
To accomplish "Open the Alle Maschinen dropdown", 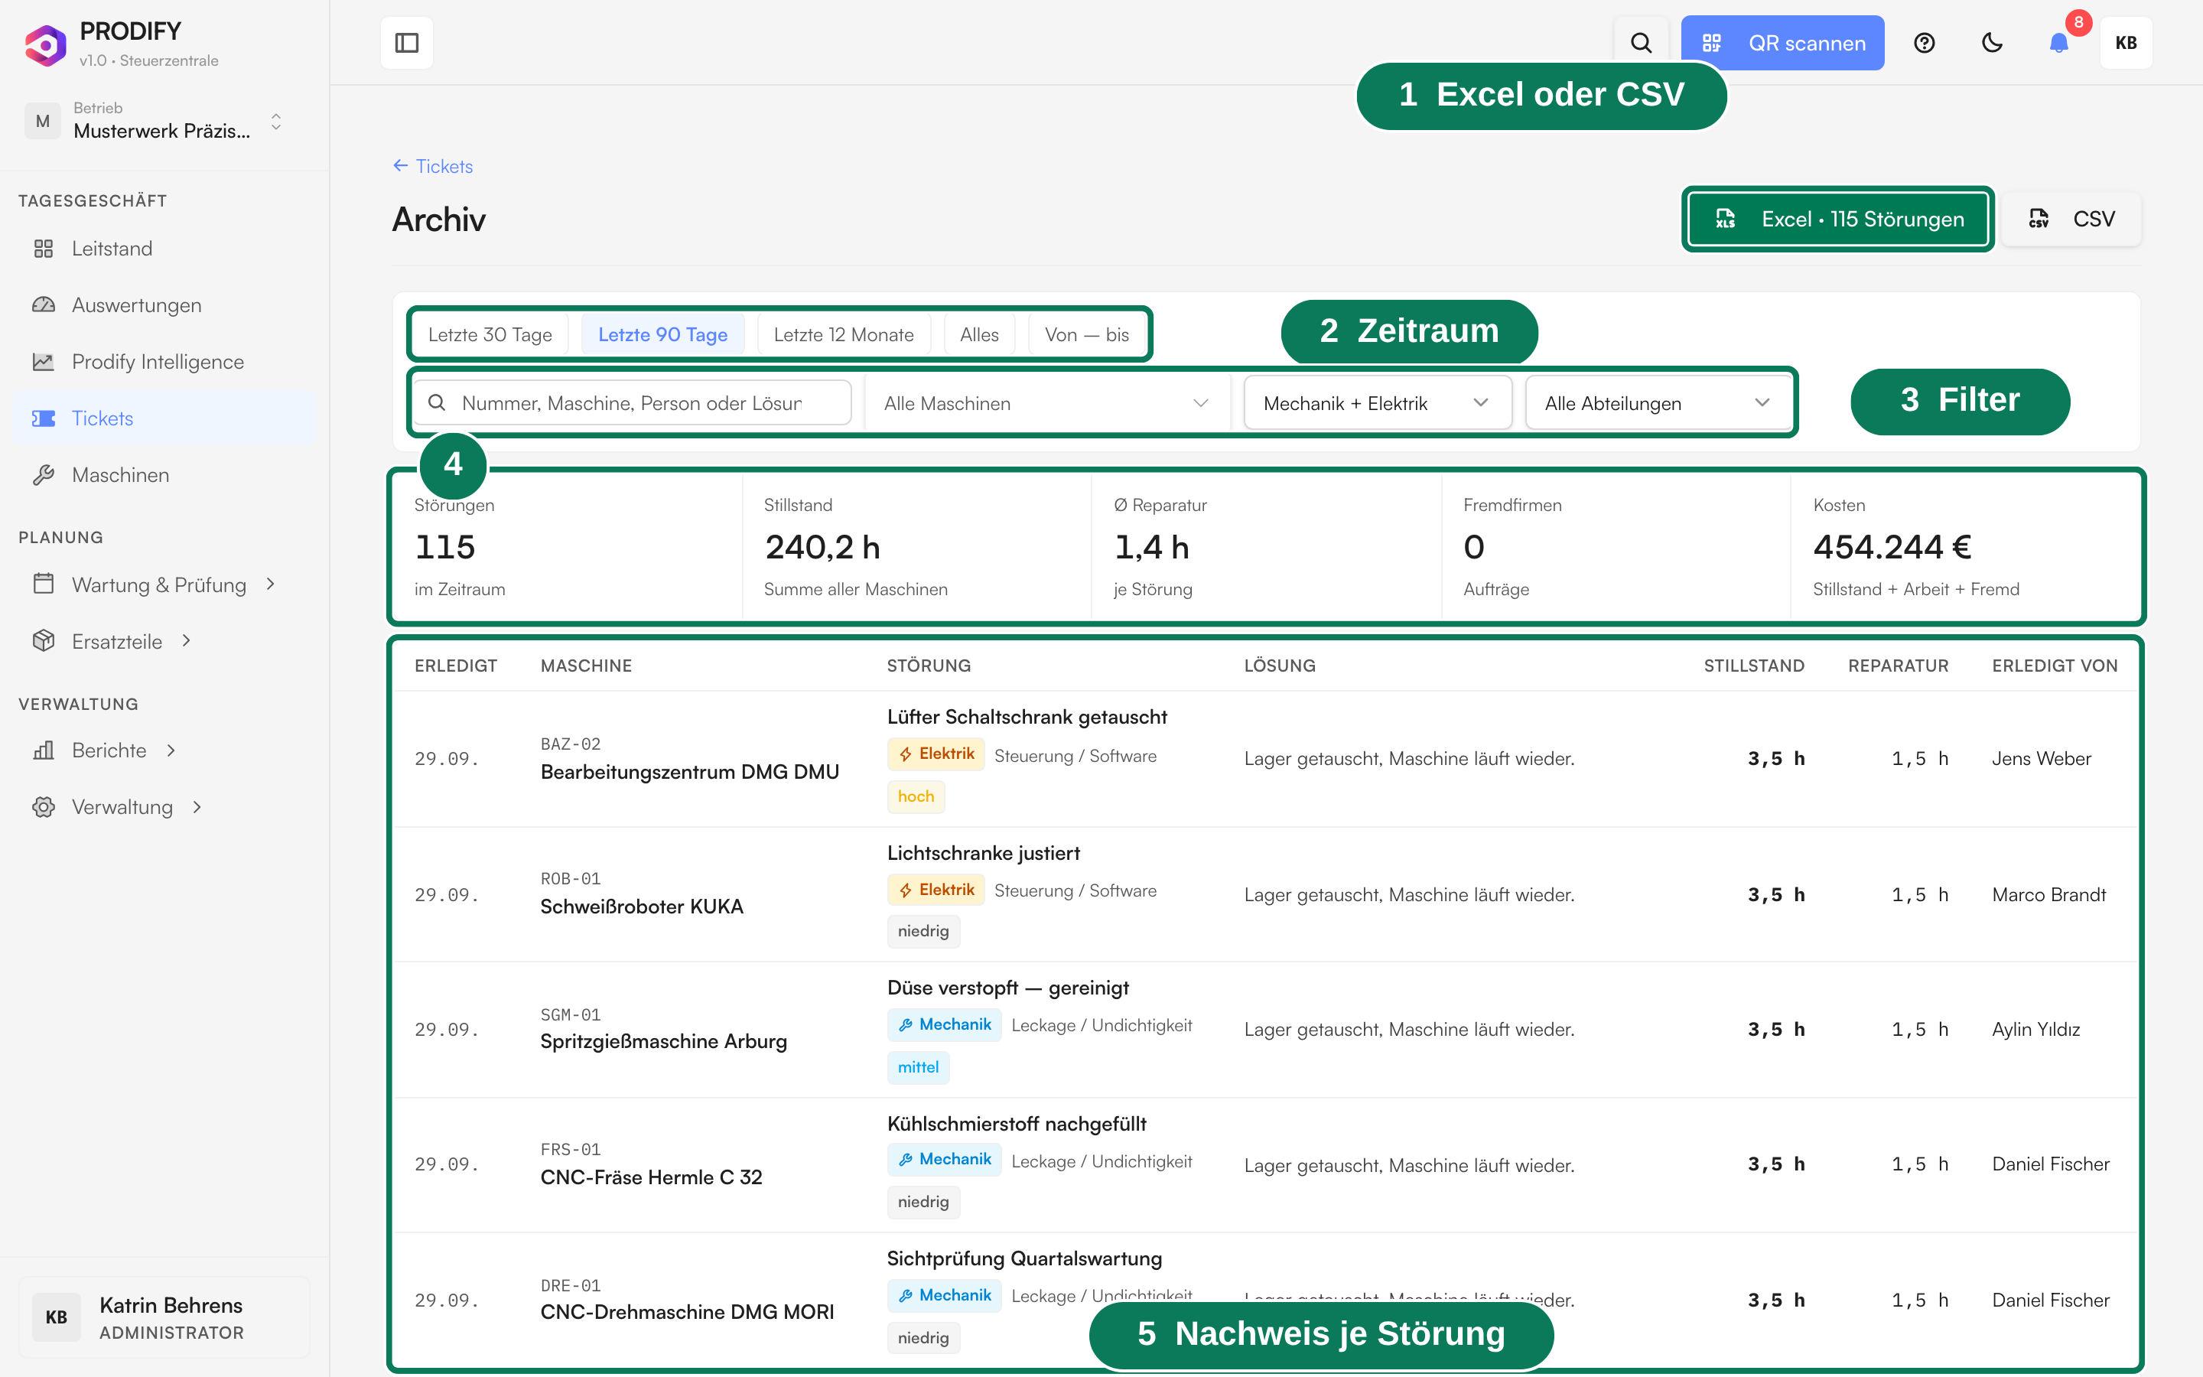I will (1046, 403).
